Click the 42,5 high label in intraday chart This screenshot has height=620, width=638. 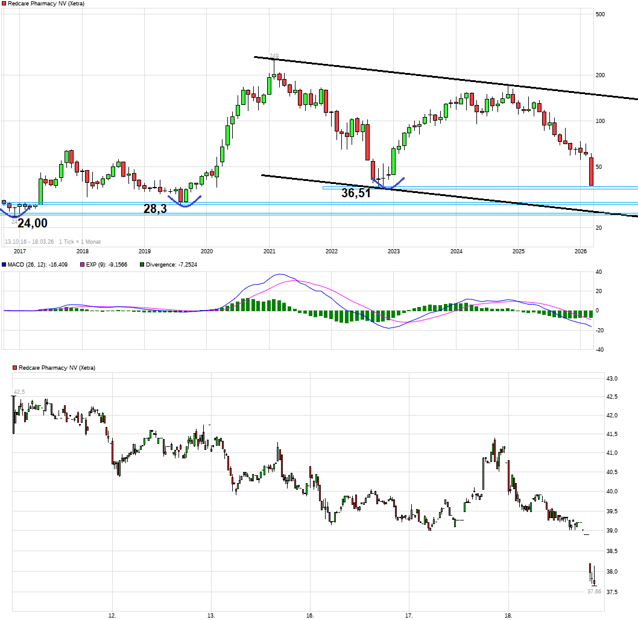(x=19, y=391)
